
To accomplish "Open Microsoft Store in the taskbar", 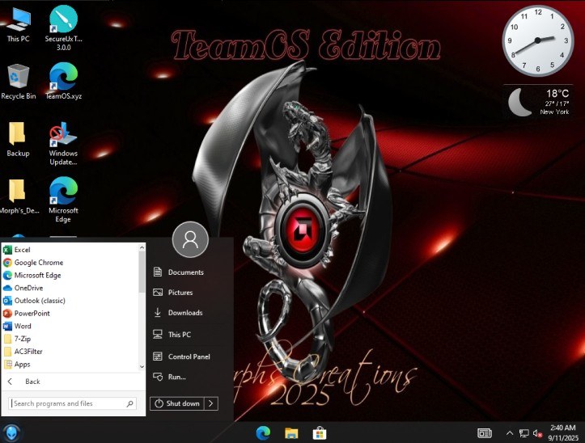I will pyautogui.click(x=320, y=433).
